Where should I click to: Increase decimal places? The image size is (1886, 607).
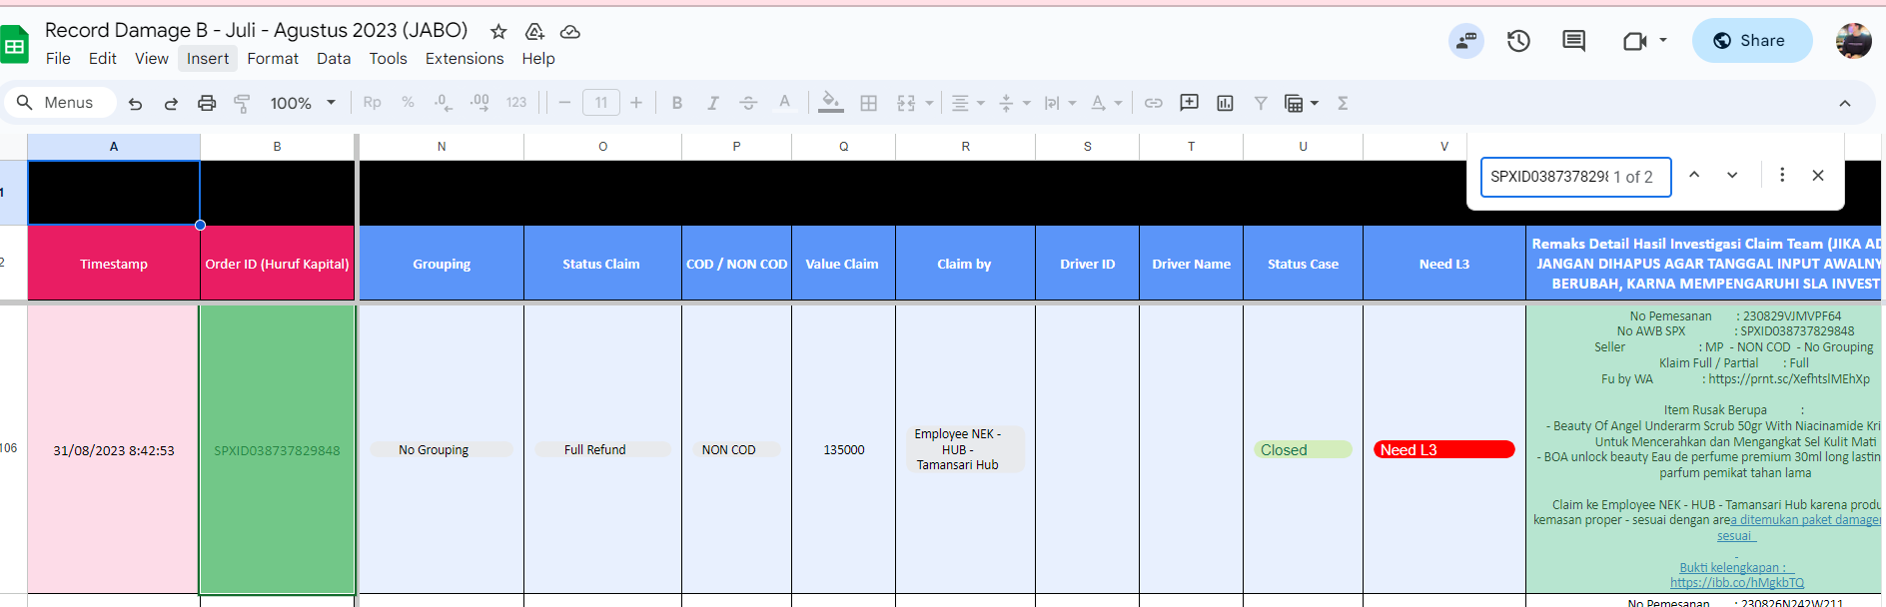[479, 103]
